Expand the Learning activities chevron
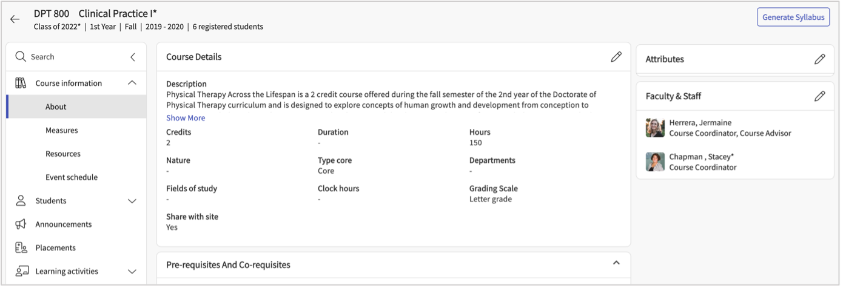Viewport: 843px width, 288px height. [x=132, y=272]
